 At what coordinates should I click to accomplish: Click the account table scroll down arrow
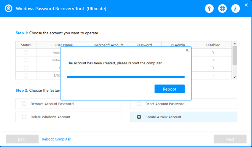point(235,77)
